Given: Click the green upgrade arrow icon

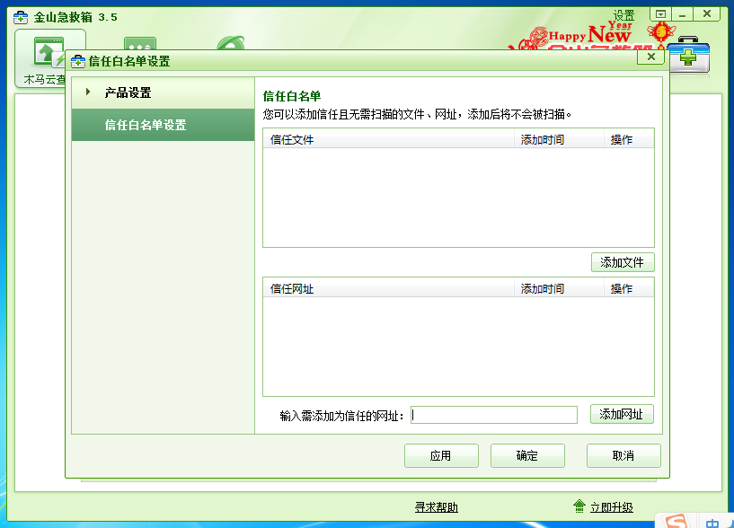Looking at the screenshot, I should pos(579,507).
